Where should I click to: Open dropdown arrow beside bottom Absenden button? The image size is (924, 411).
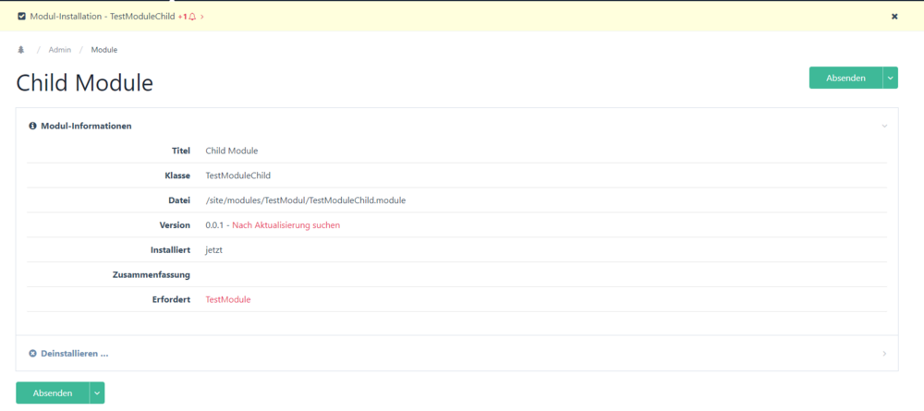pos(97,393)
